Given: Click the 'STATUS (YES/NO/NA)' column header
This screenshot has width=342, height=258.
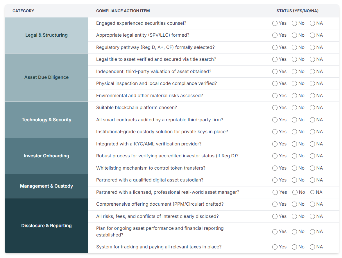Looking at the screenshot, I should [x=298, y=11].
